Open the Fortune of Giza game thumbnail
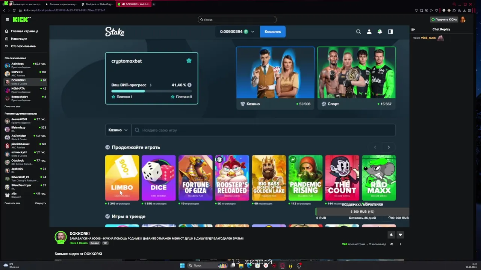This screenshot has height=270, width=481. tap(195, 178)
